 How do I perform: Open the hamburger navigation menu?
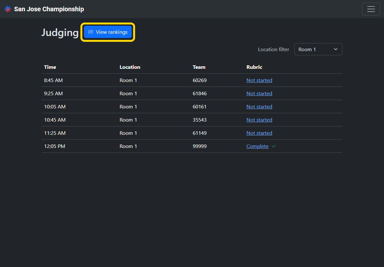[x=371, y=9]
